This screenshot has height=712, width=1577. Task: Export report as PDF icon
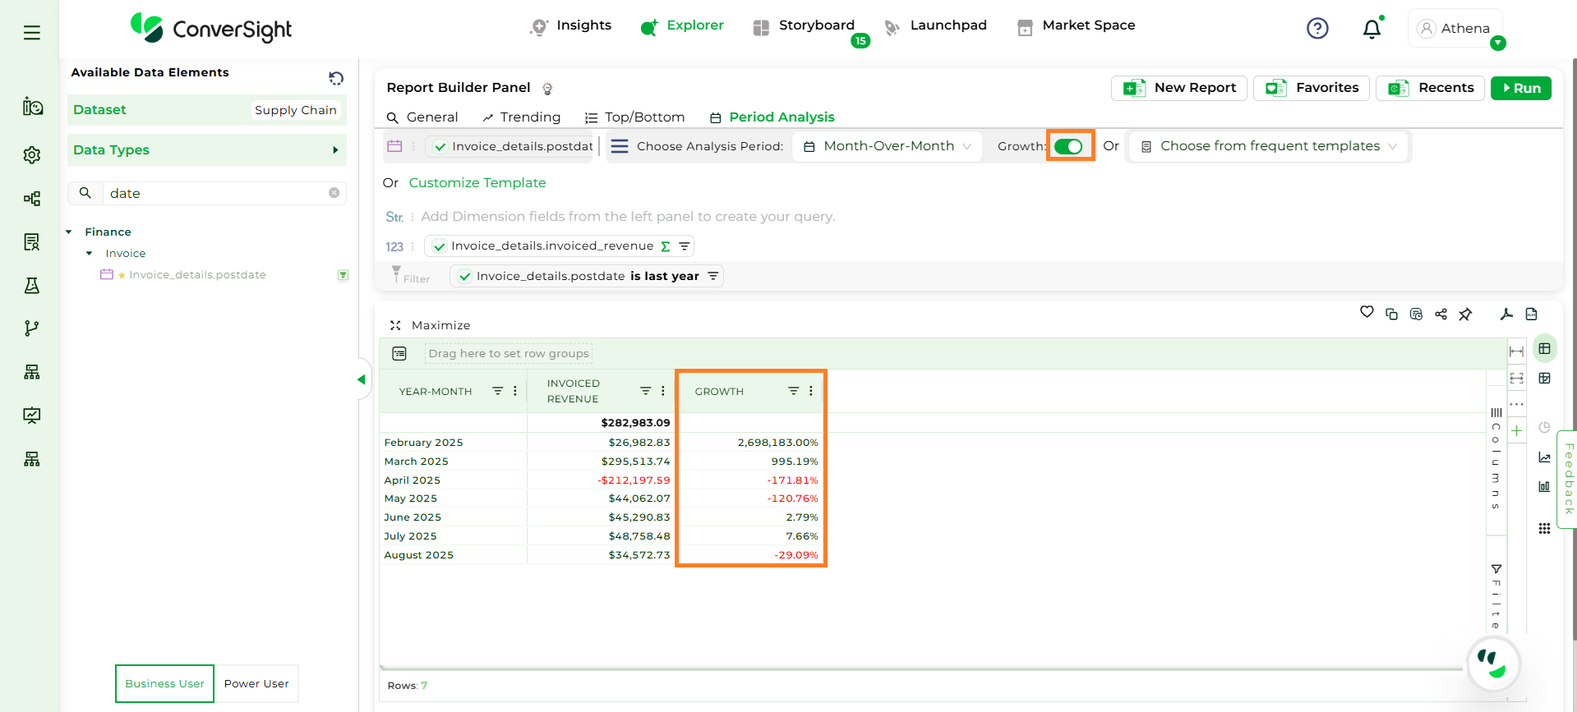[1506, 315]
